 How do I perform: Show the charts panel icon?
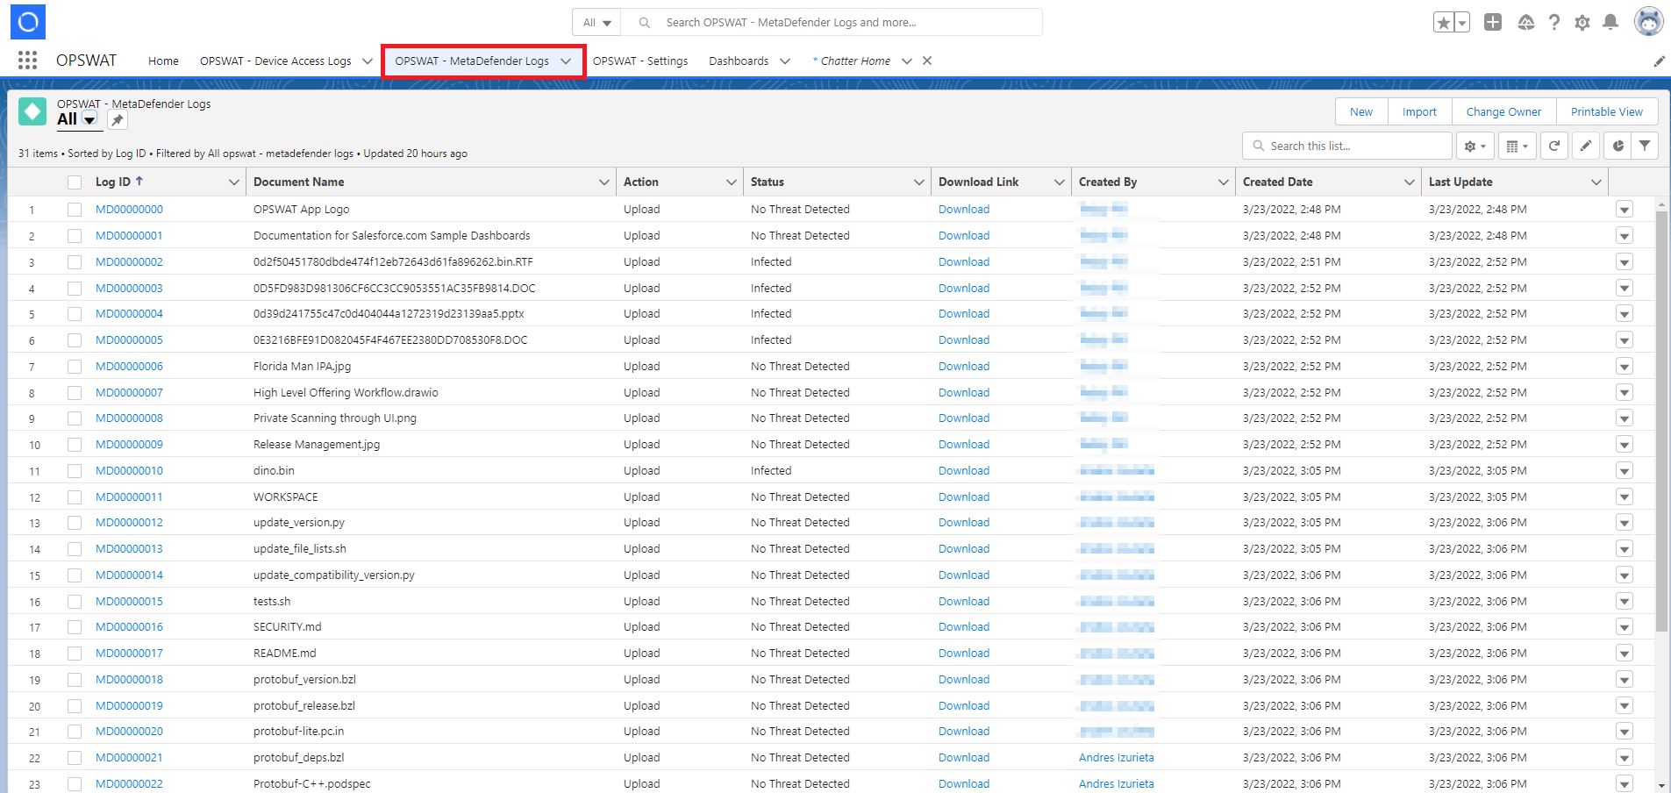(1617, 146)
